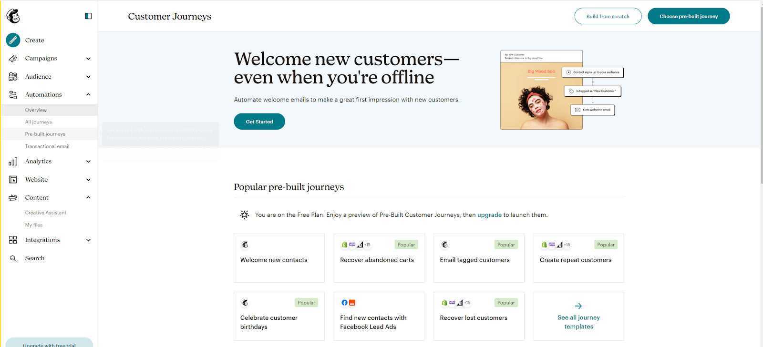763x347 pixels.
Task: Collapse sidebar using panel toggle icon
Action: (x=88, y=16)
